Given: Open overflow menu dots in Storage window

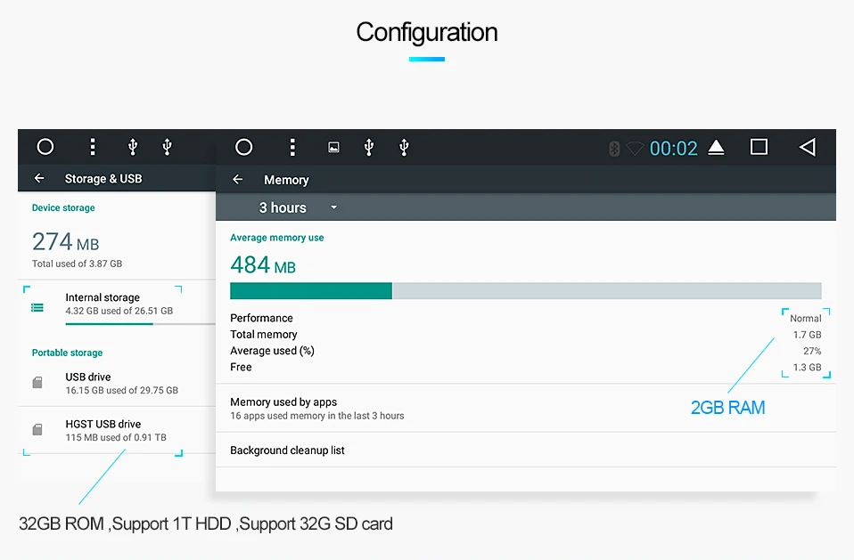Looking at the screenshot, I should [x=93, y=147].
